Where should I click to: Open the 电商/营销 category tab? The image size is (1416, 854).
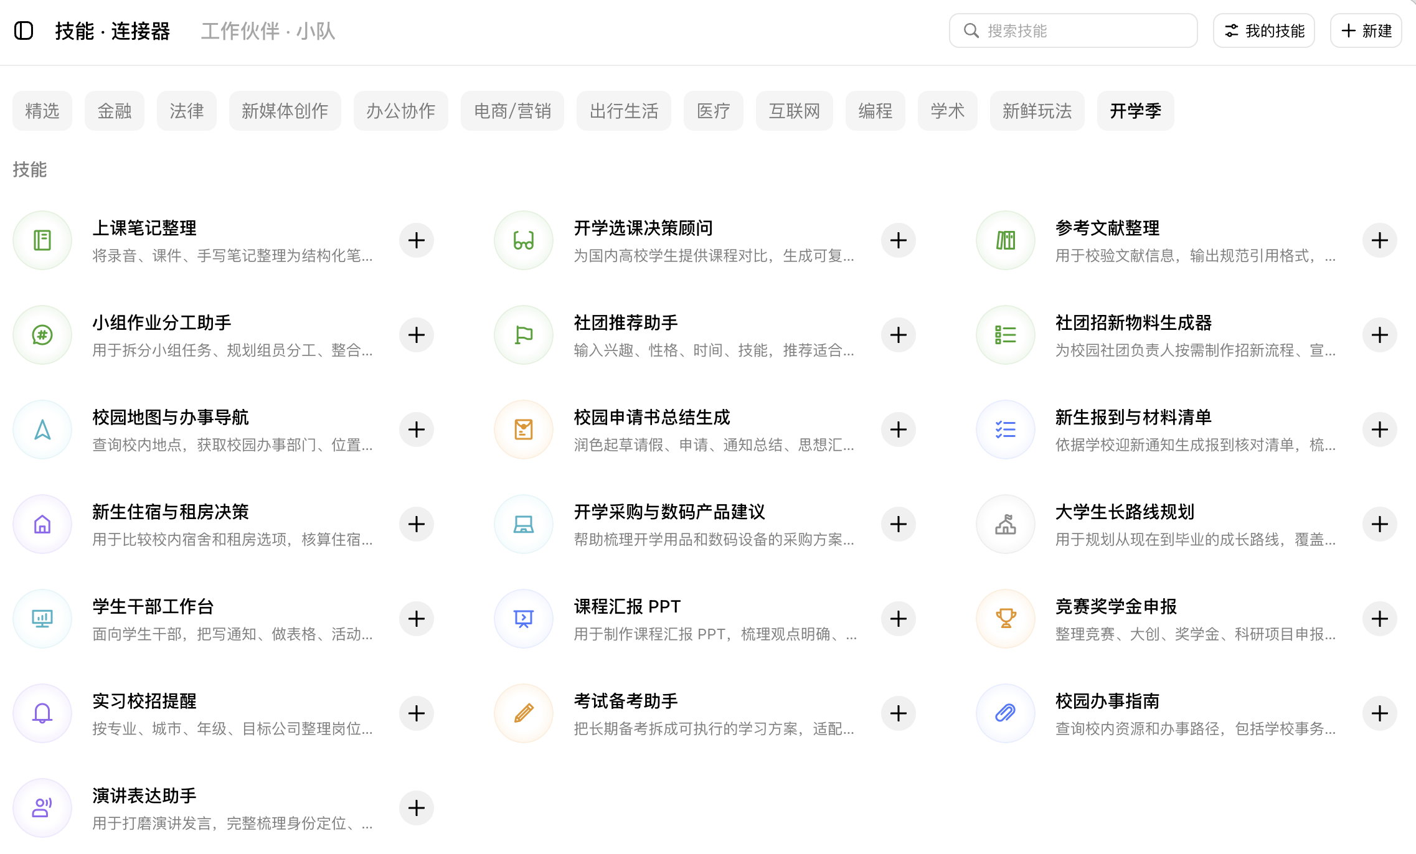click(512, 111)
